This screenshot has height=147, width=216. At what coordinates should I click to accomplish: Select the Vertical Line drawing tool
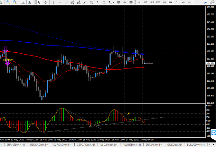[54, 2]
